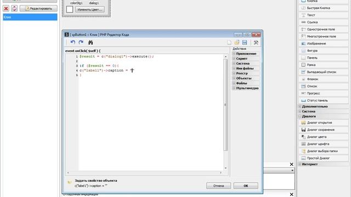The width and height of the screenshot is (351, 197).
Task: Click the change-event cycle icon
Action: coord(14,9)
